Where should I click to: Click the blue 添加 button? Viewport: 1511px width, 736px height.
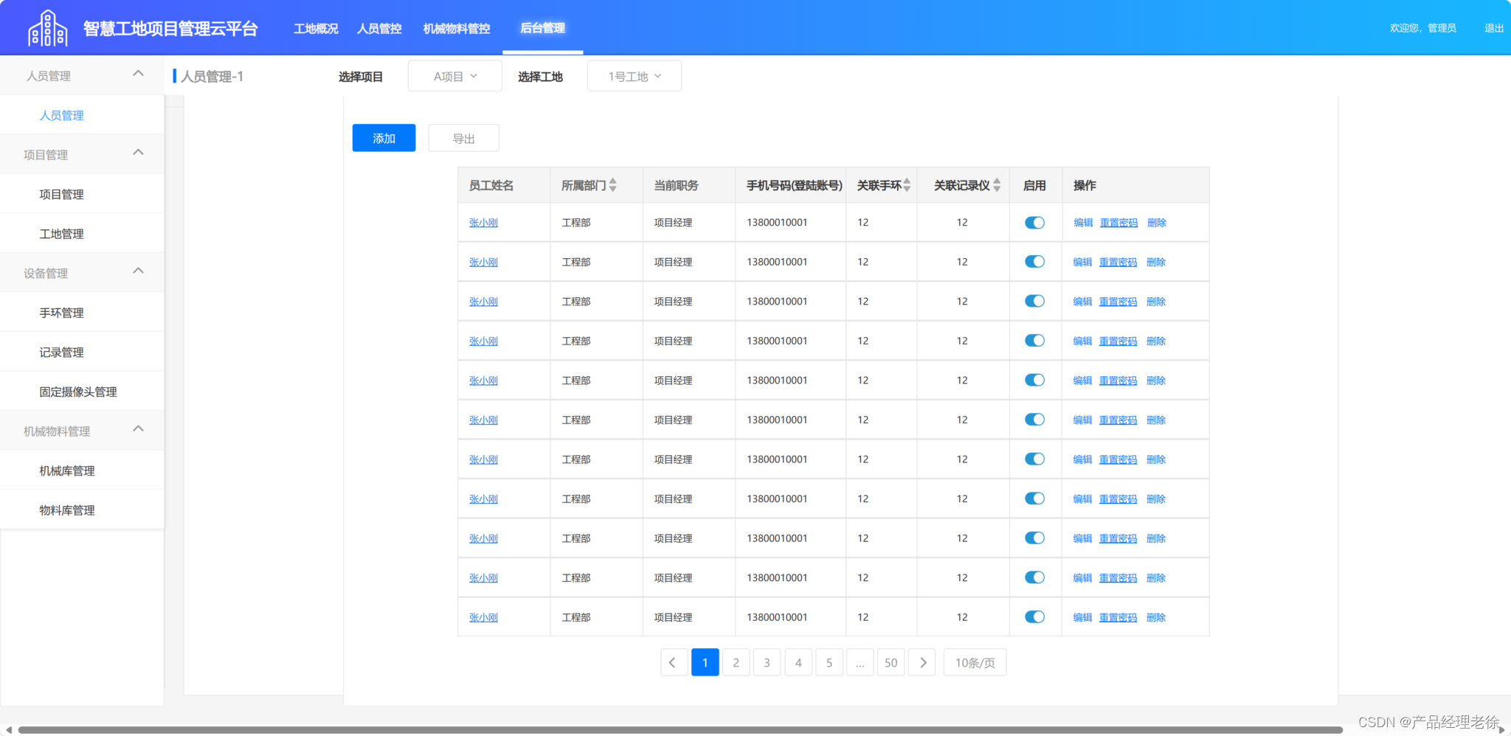[x=384, y=138]
